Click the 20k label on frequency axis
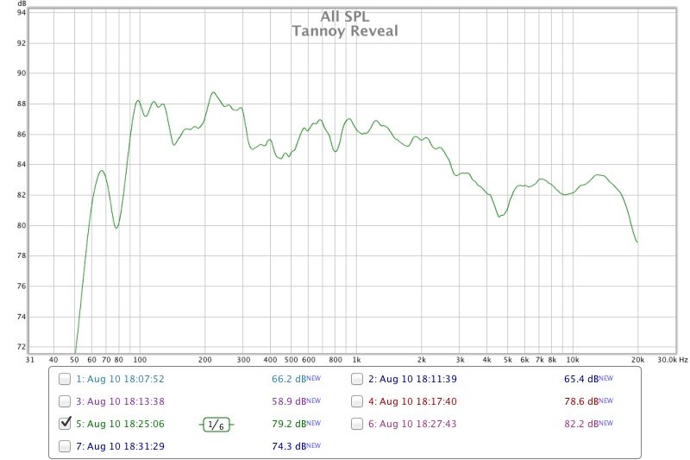Screen dimensions: 690x460 [637, 359]
